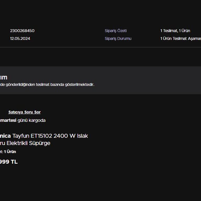
Task: Select the order date 12.05.2024
Action: (20, 39)
